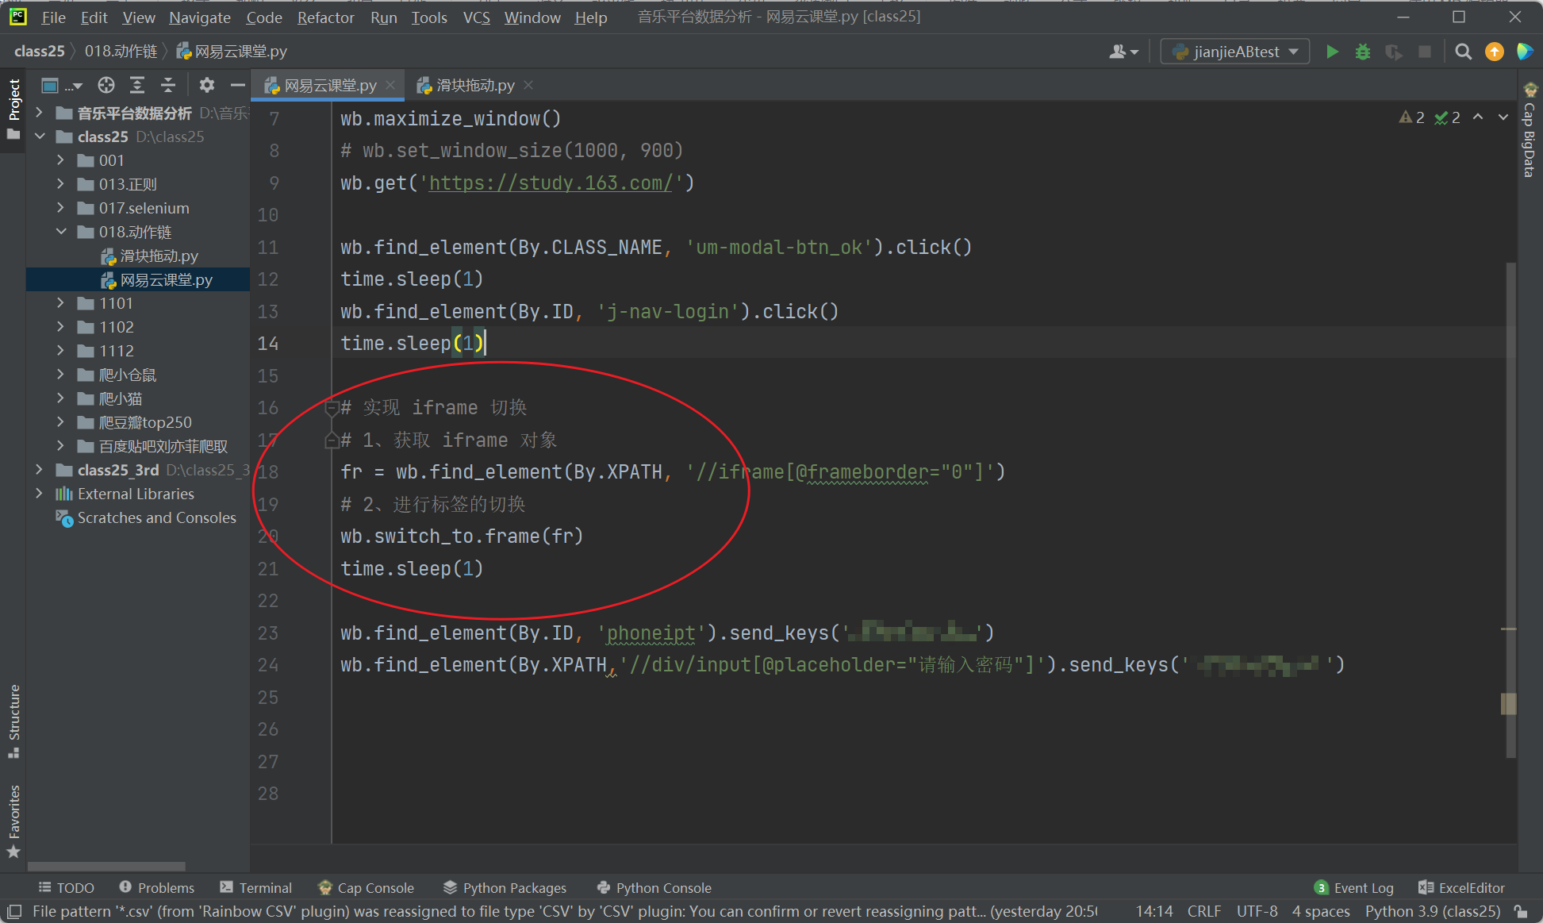
Task: Click the Select Opened File target icon
Action: (x=106, y=85)
